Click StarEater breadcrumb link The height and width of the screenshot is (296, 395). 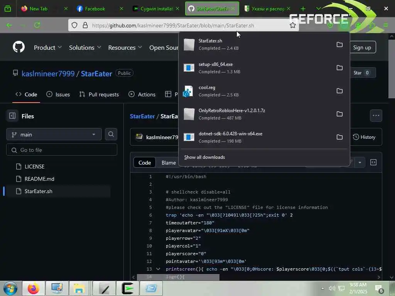(142, 116)
